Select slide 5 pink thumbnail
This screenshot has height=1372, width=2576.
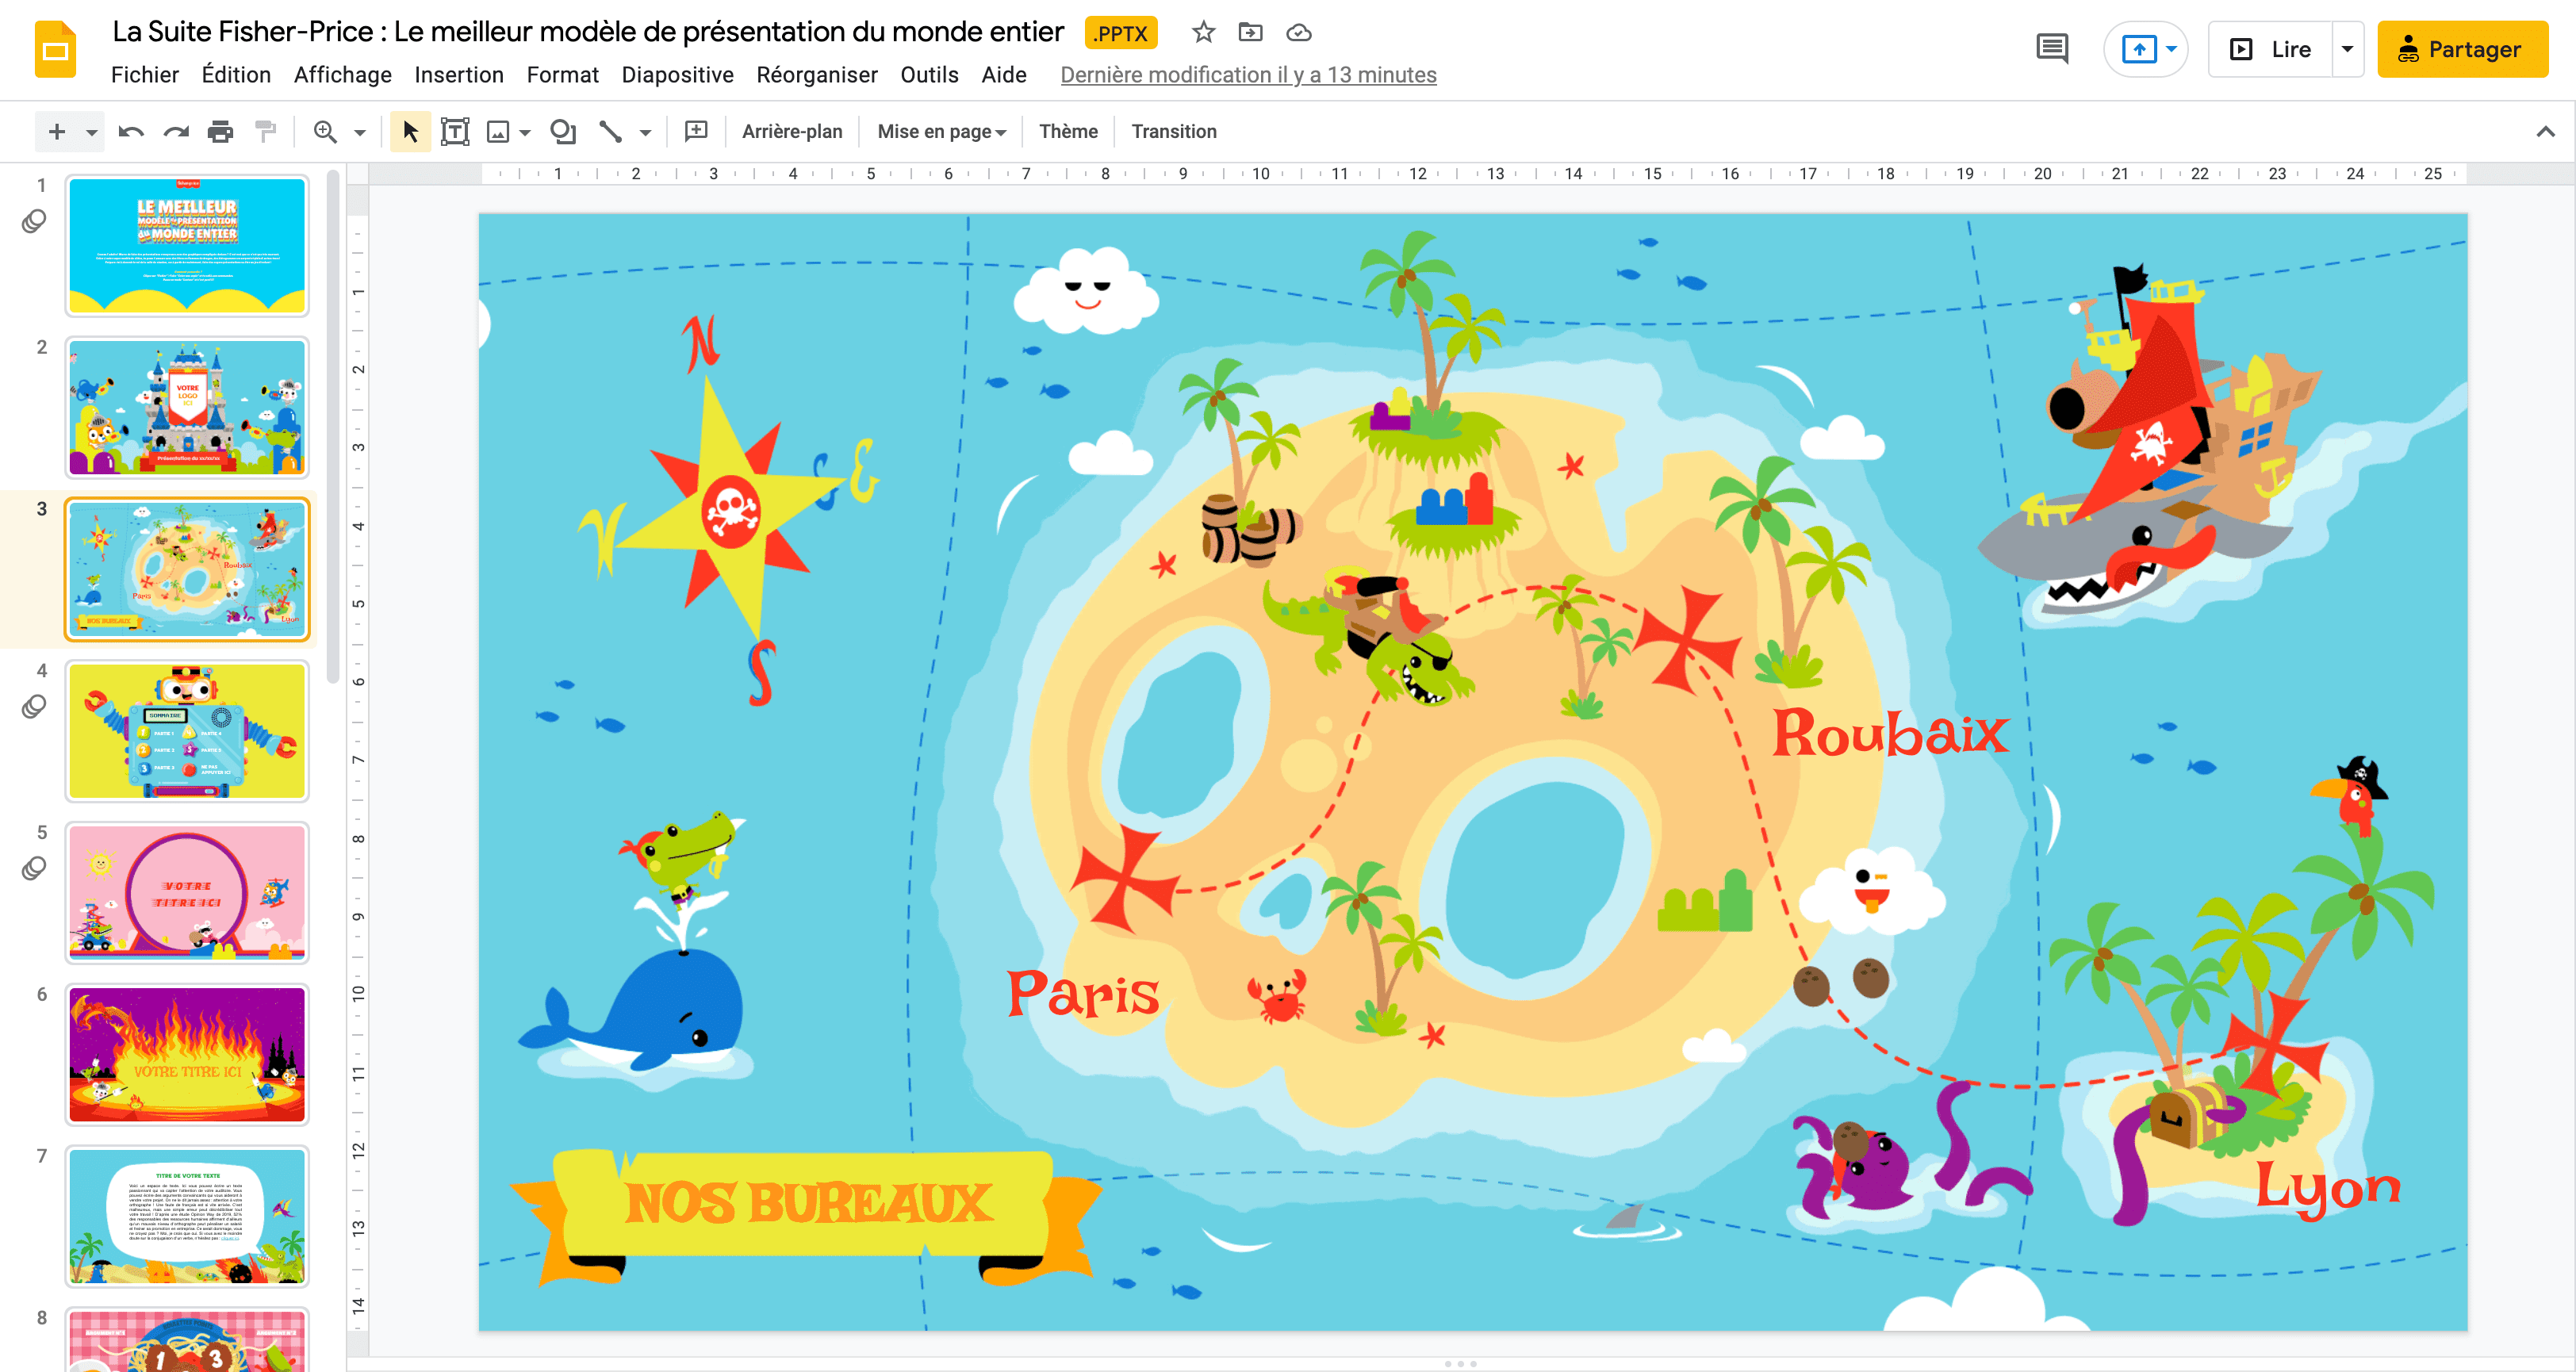(187, 893)
